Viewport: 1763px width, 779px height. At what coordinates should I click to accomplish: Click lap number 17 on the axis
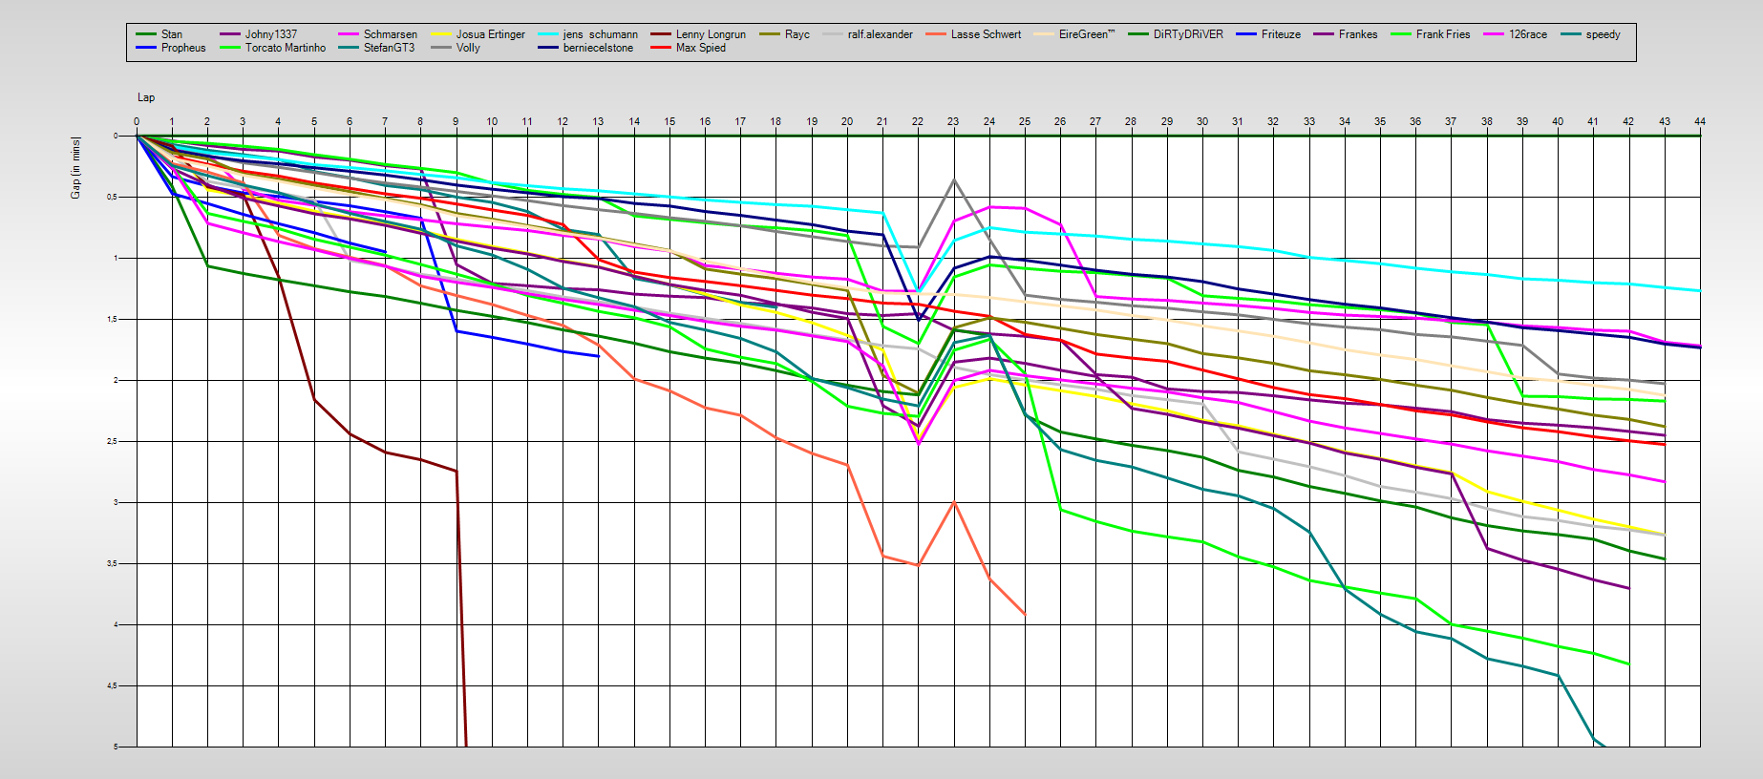[740, 121]
